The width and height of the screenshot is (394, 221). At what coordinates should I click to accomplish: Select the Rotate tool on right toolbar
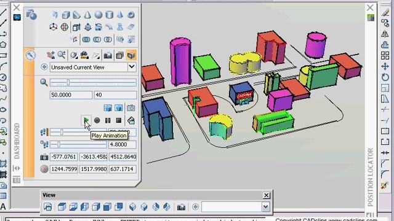(x=385, y=77)
